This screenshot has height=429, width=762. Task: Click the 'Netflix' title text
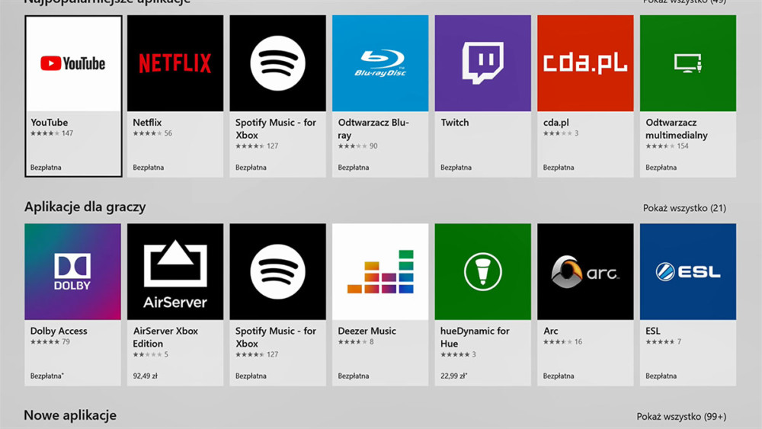(147, 123)
